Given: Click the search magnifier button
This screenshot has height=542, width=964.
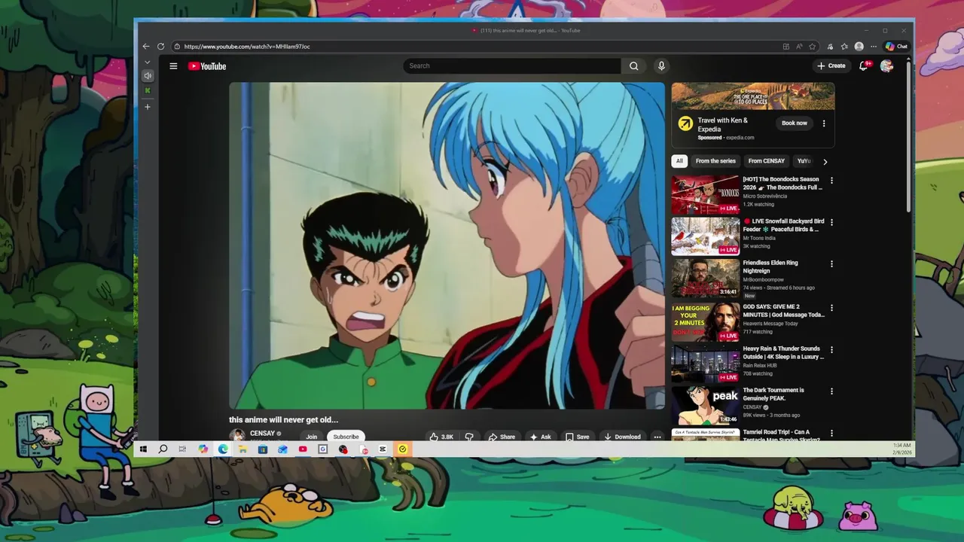Looking at the screenshot, I should pos(633,66).
